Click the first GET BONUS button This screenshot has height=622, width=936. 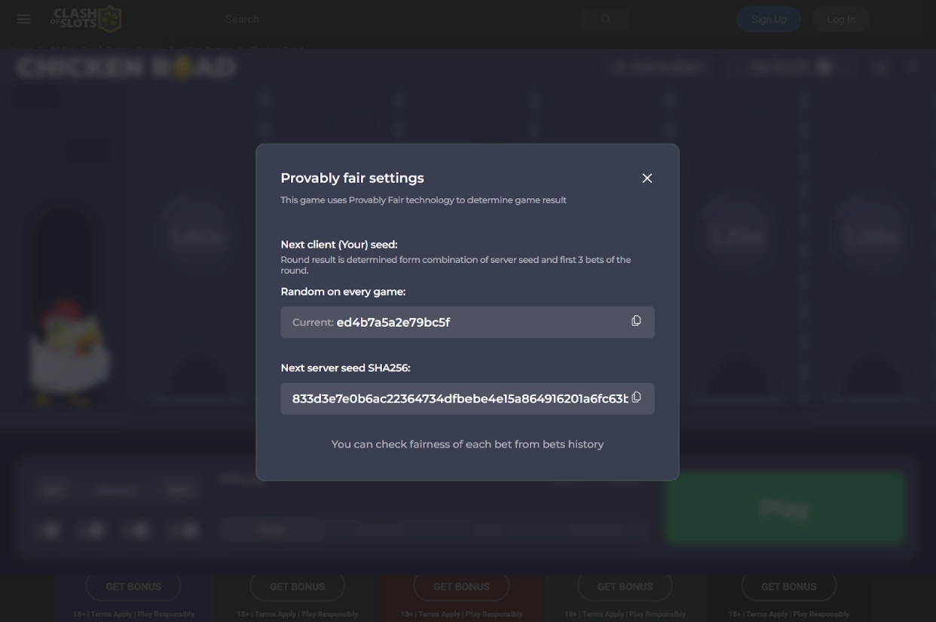(x=133, y=587)
